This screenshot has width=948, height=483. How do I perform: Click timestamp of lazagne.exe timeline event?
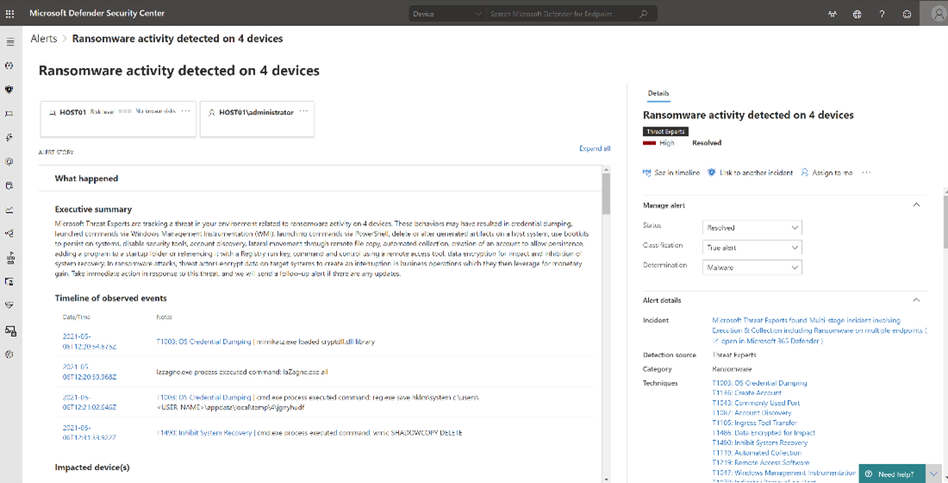pyautogui.click(x=90, y=371)
